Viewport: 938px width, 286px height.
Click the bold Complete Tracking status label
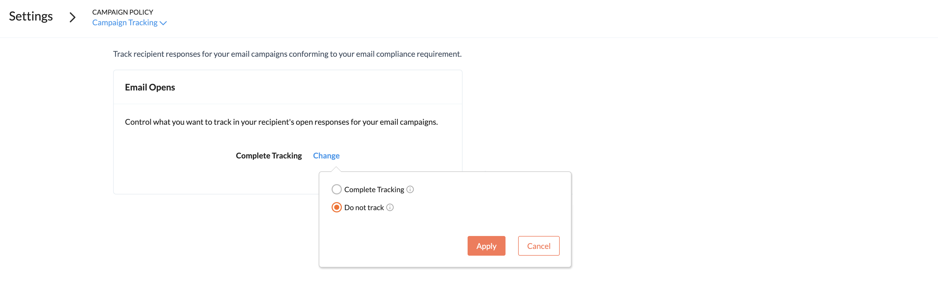click(269, 156)
